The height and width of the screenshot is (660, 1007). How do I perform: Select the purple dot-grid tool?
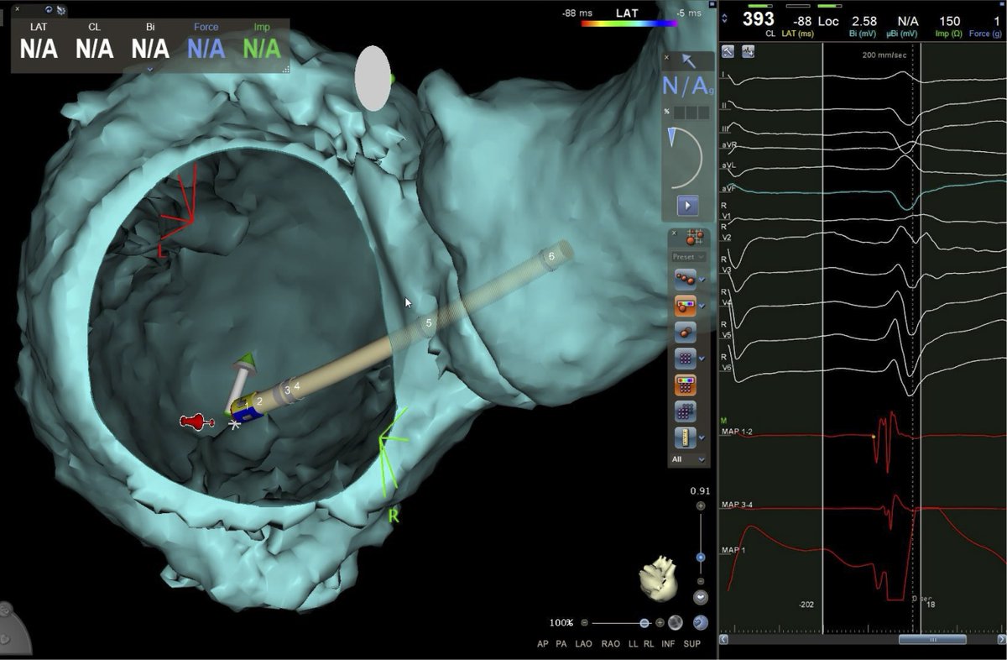click(685, 359)
